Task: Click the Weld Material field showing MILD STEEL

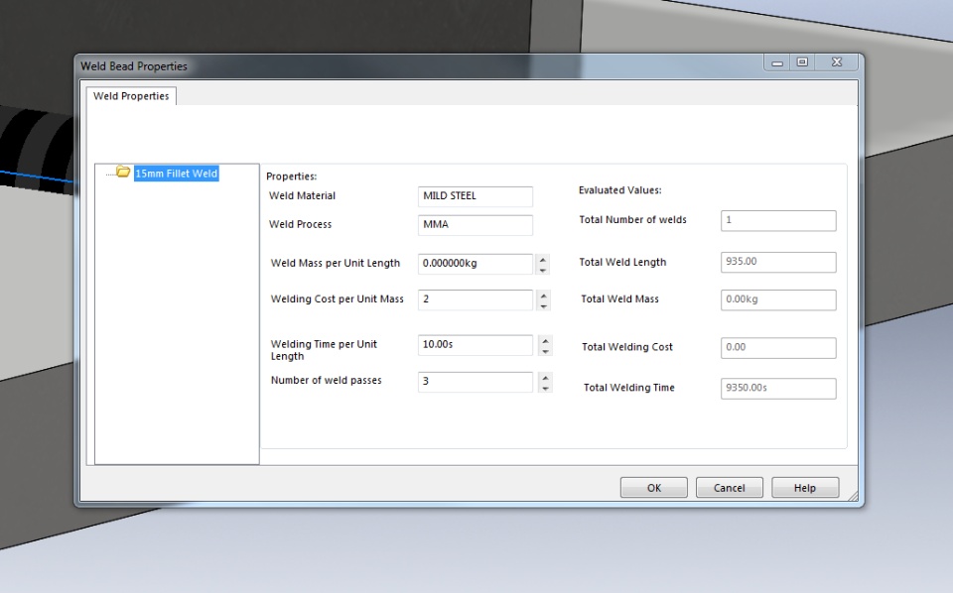Action: click(476, 196)
